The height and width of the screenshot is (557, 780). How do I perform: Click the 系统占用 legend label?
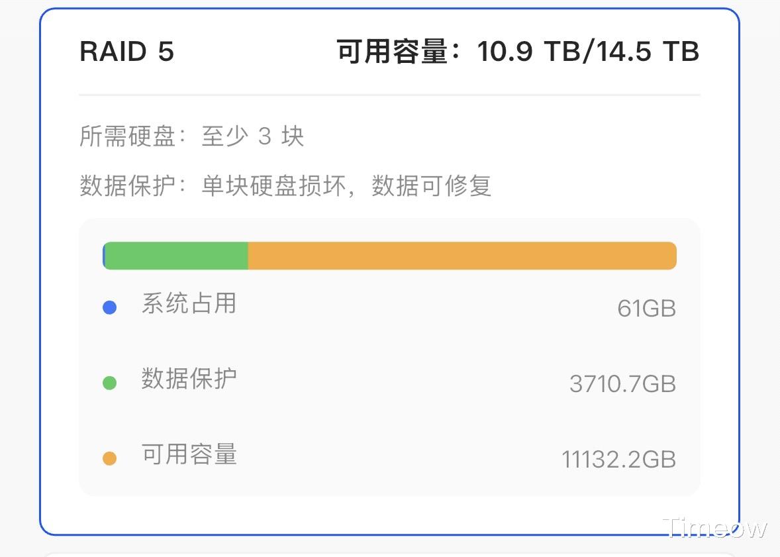pos(189,303)
